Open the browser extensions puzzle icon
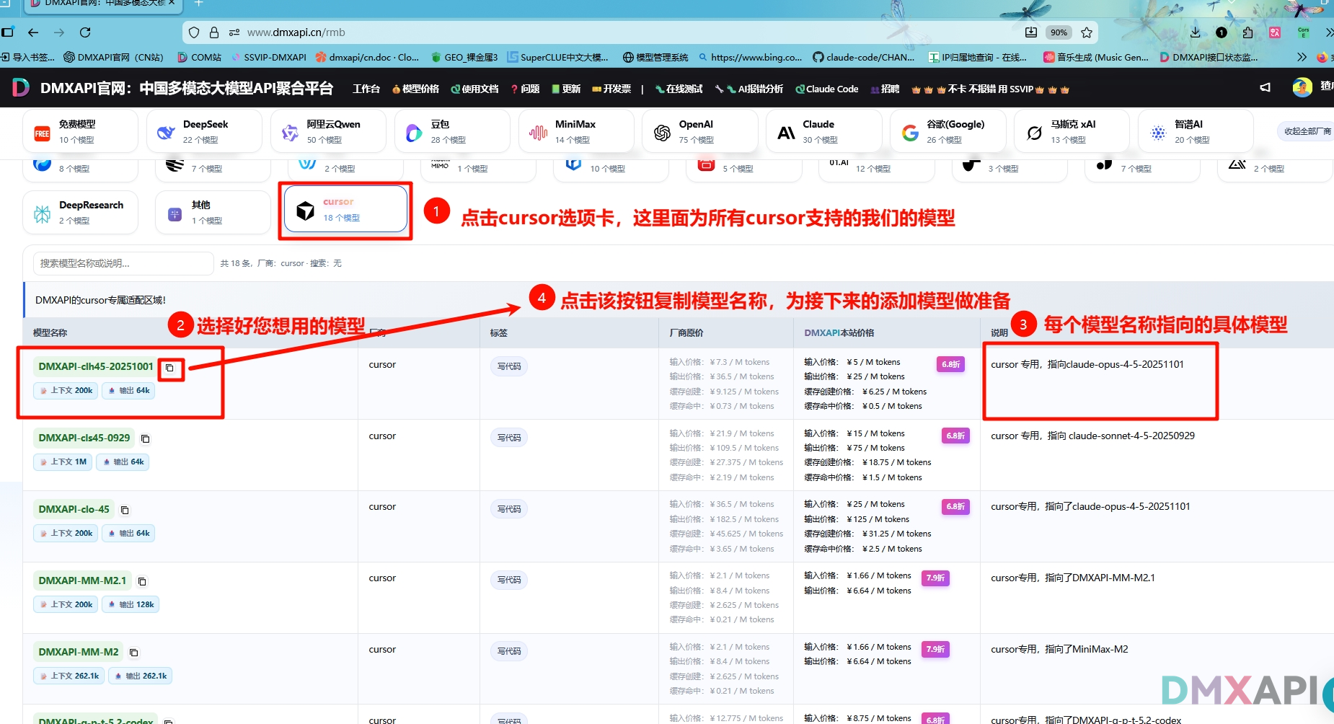The height and width of the screenshot is (724, 1334). pos(1247,32)
